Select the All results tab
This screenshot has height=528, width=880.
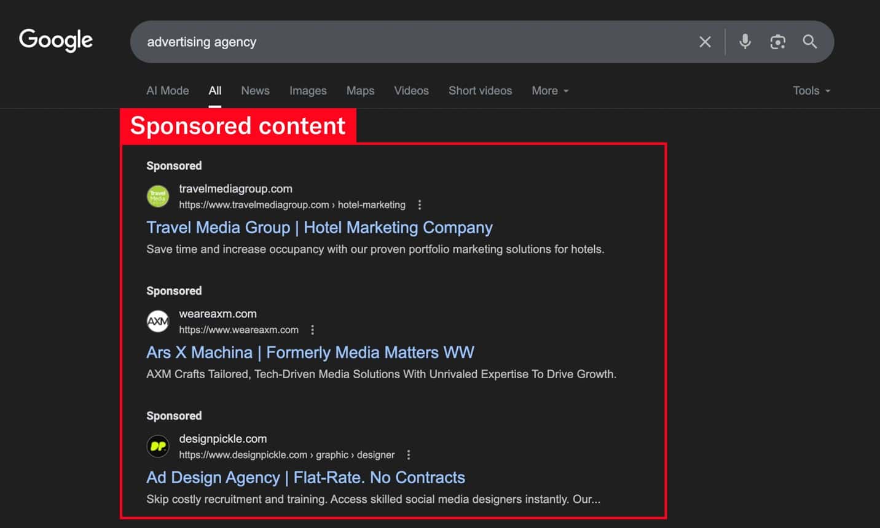[215, 90]
